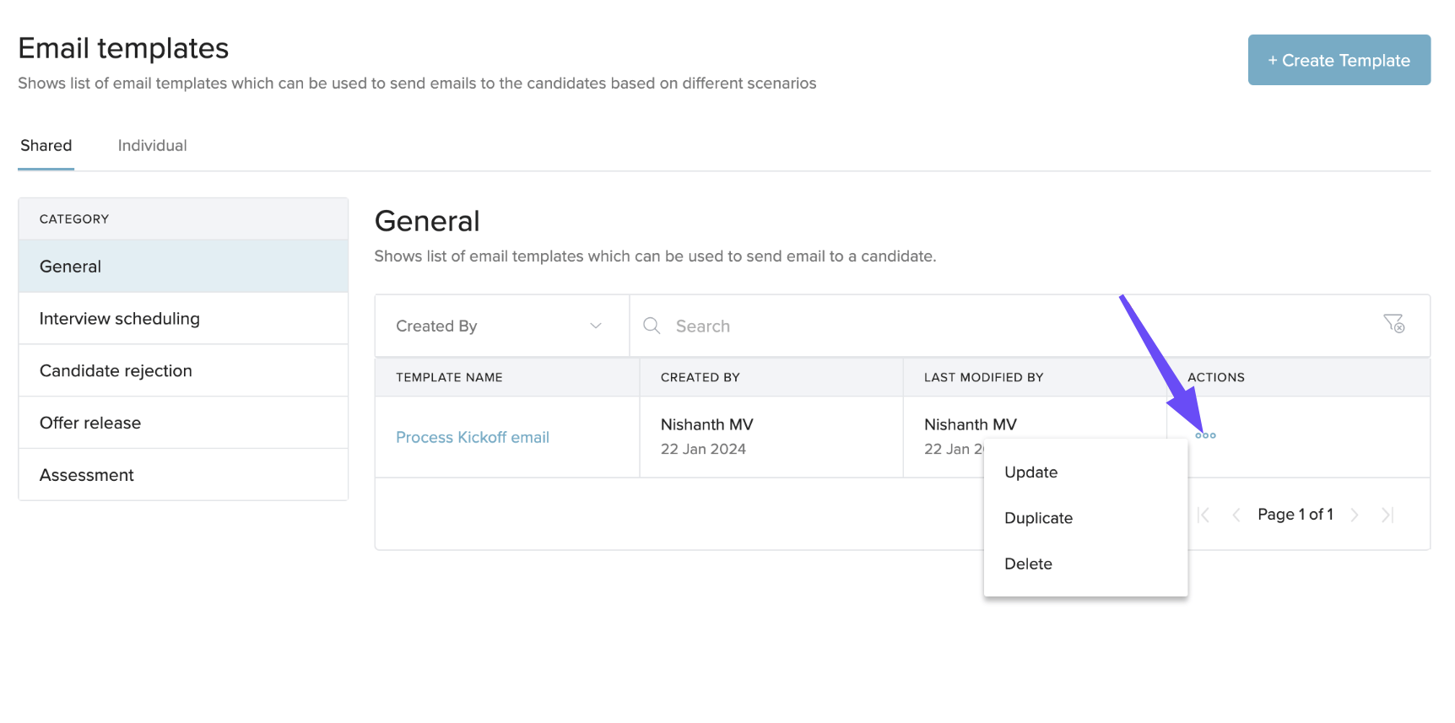The height and width of the screenshot is (723, 1455).
Task: Click the search magnifier icon
Action: click(652, 326)
